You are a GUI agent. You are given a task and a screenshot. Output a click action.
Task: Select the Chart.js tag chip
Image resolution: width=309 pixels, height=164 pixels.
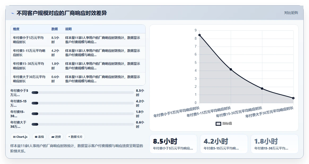pyautogui.click(x=20, y=137)
